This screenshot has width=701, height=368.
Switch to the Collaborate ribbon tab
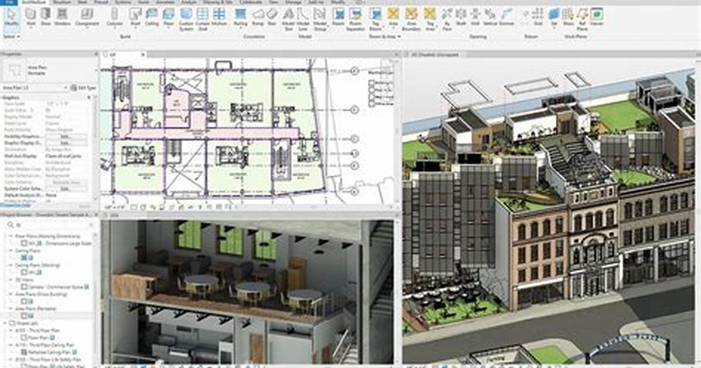250,2
